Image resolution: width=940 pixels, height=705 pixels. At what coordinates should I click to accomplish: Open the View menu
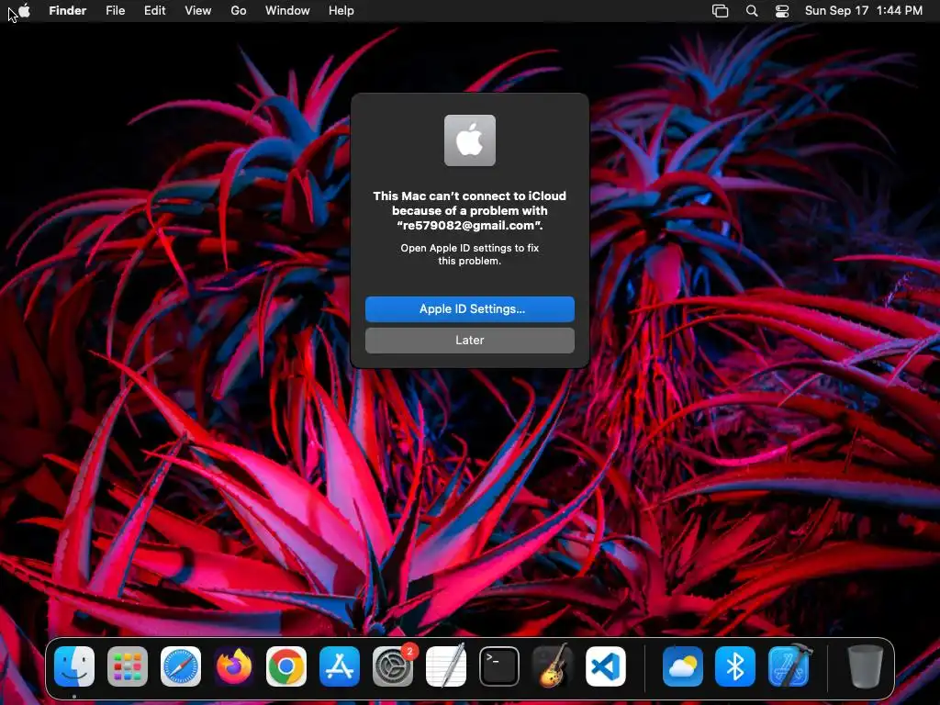(x=198, y=11)
